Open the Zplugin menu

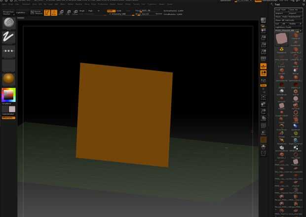tap(161, 4)
